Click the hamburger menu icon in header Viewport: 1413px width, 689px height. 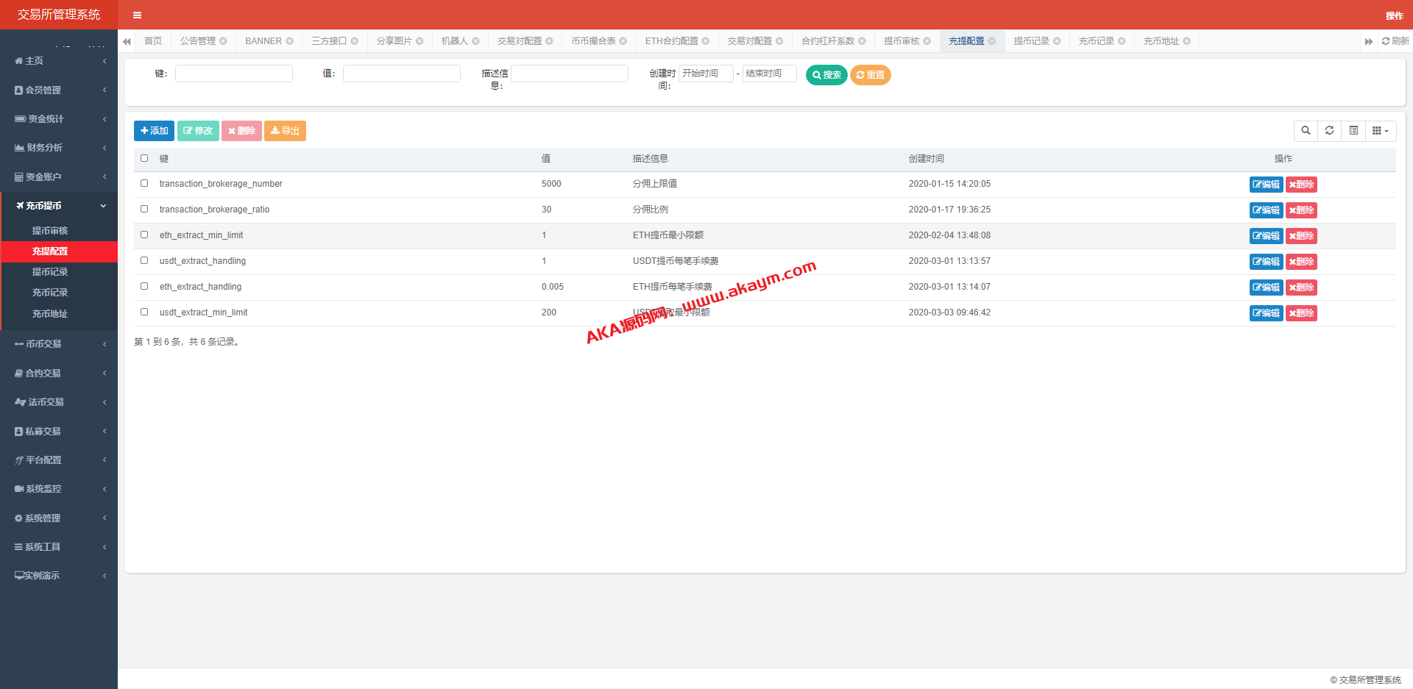coord(137,15)
